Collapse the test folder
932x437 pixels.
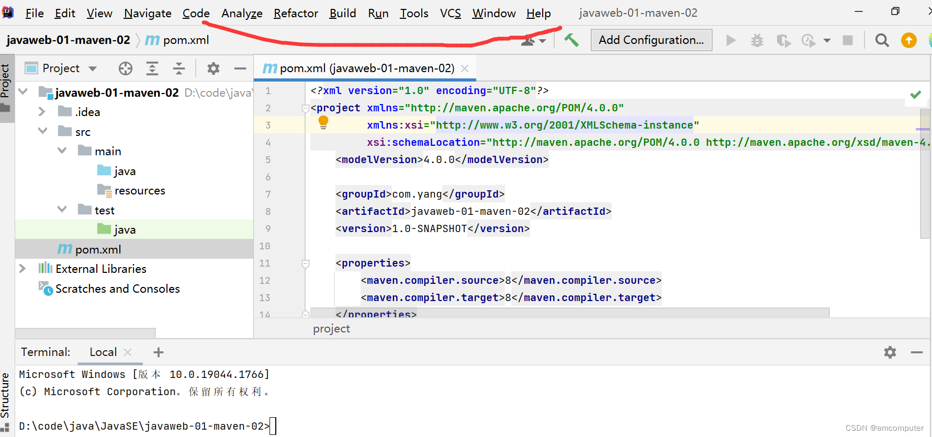pyautogui.click(x=62, y=210)
